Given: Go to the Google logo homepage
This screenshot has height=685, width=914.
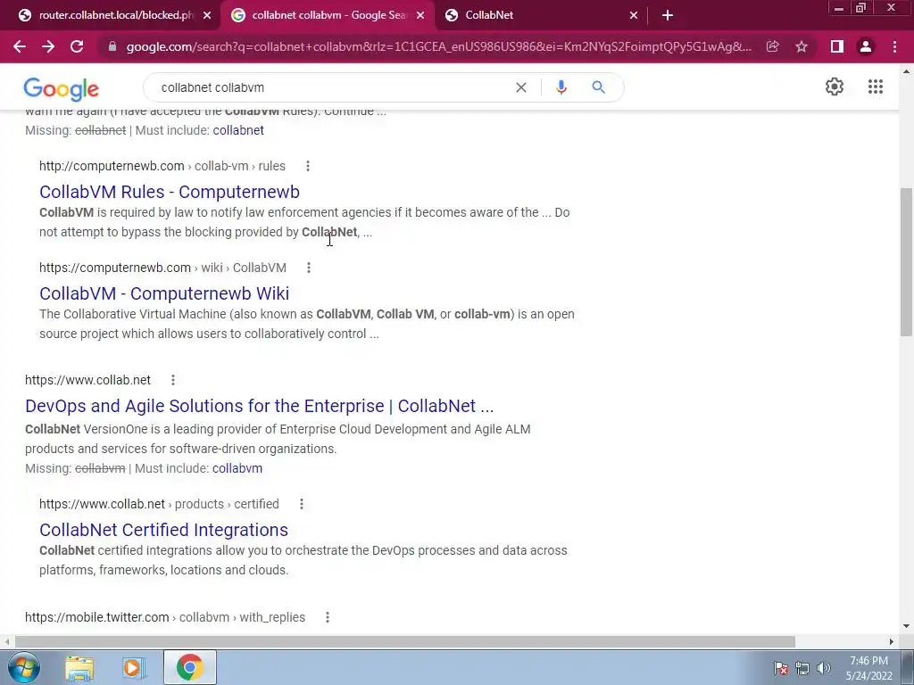Looking at the screenshot, I should [x=62, y=88].
